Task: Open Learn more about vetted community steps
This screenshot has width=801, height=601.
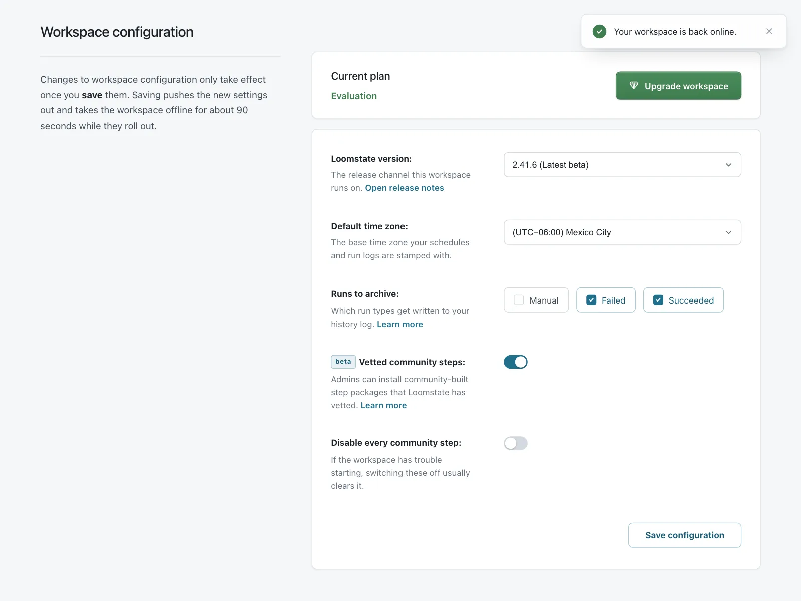Action: coord(383,405)
